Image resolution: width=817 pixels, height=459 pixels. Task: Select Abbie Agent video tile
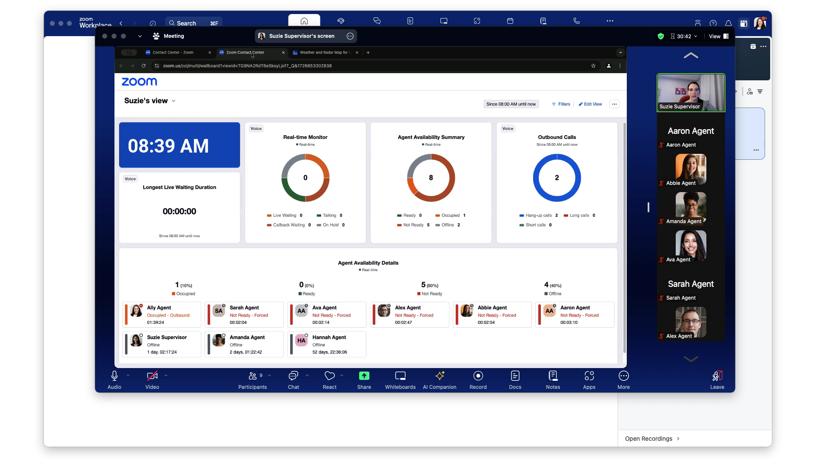(691, 170)
